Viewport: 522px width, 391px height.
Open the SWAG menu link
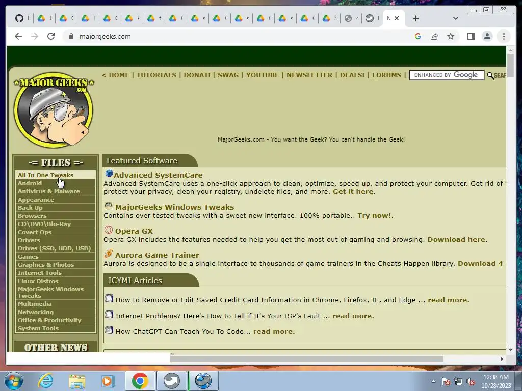point(228,75)
